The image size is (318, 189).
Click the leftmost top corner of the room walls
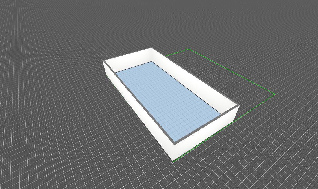(x=103, y=61)
